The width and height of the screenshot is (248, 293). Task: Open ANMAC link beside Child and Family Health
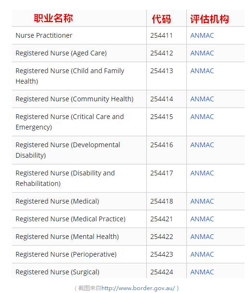202,71
